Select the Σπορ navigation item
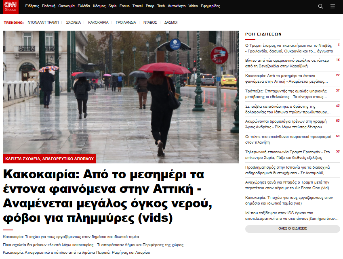Viewport: 343px width, 259px height. [150, 6]
